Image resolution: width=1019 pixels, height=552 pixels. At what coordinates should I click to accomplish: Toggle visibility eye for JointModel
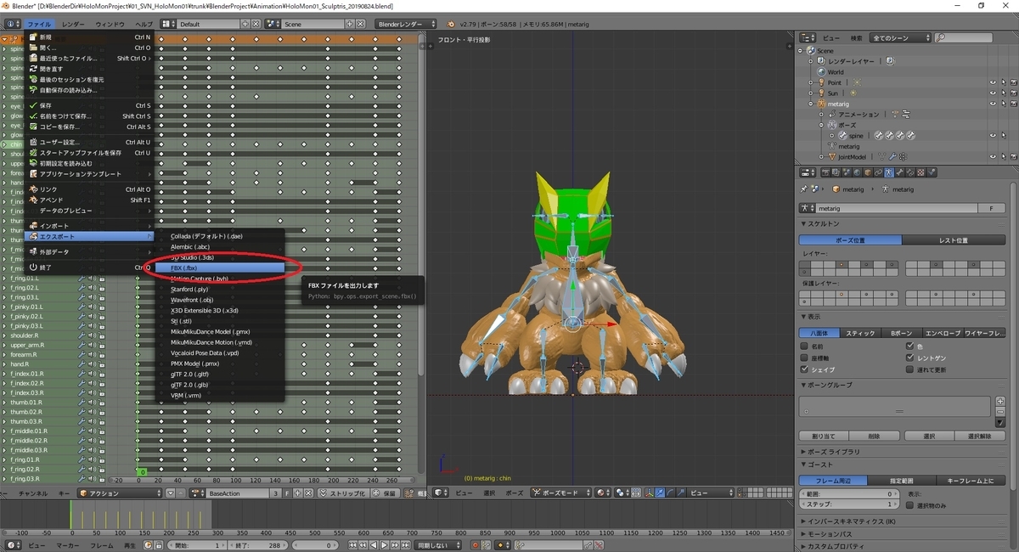click(993, 156)
